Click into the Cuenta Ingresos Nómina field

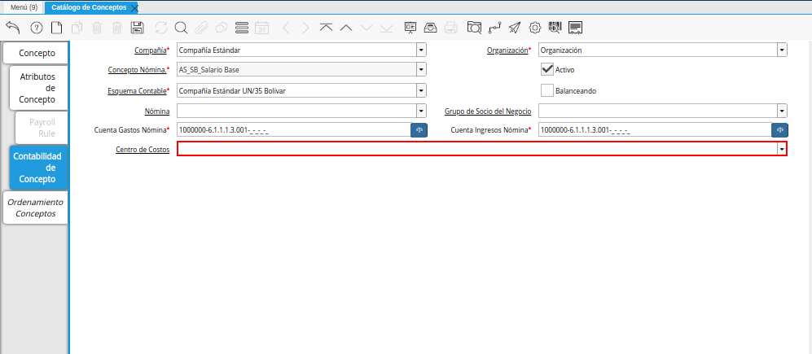point(655,130)
